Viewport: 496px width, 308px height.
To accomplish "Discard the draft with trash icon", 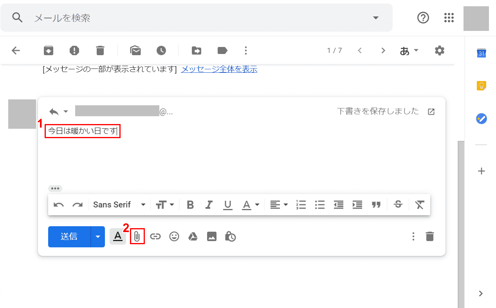I will coord(430,237).
